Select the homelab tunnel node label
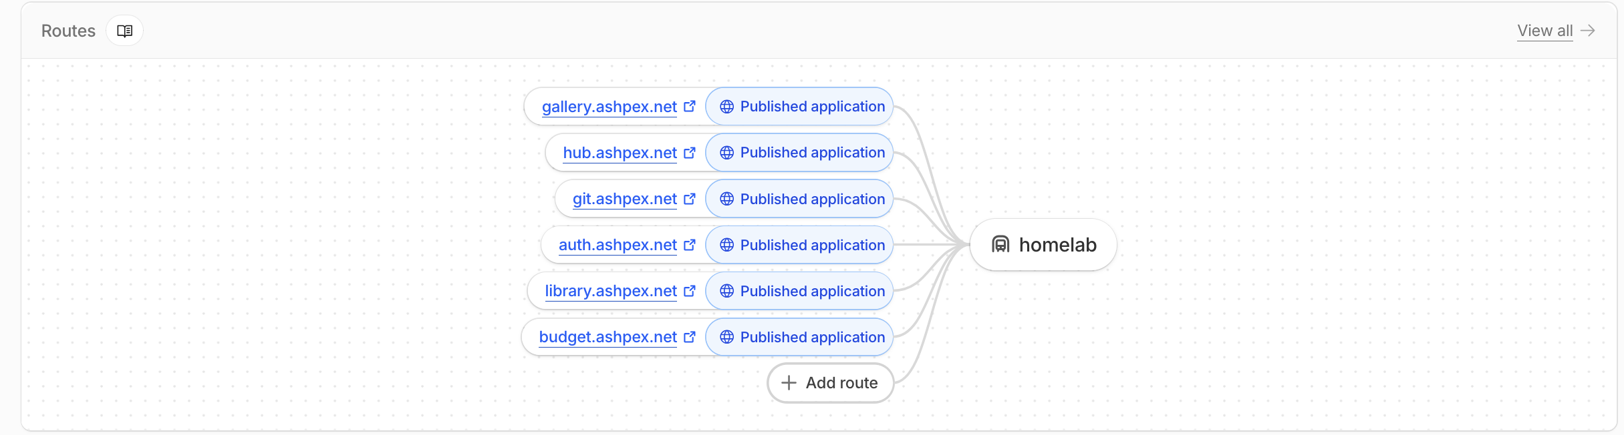The height and width of the screenshot is (435, 1624). coord(1058,245)
